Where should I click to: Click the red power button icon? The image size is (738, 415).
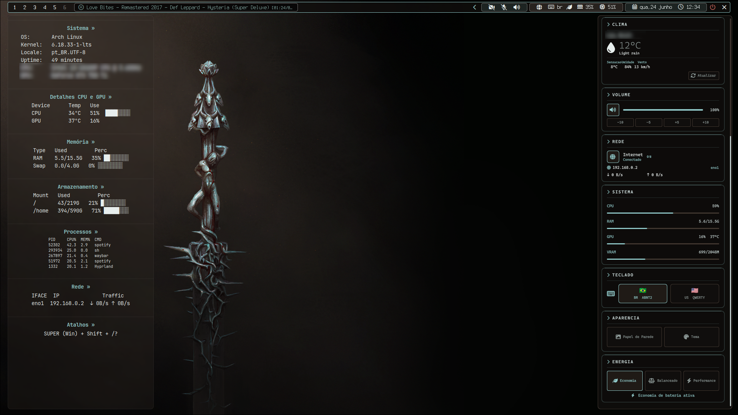click(713, 7)
